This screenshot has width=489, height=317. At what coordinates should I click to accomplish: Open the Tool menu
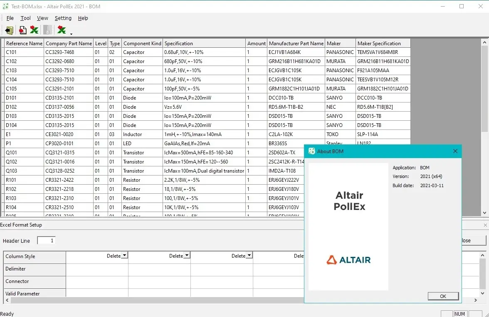pyautogui.click(x=26, y=18)
